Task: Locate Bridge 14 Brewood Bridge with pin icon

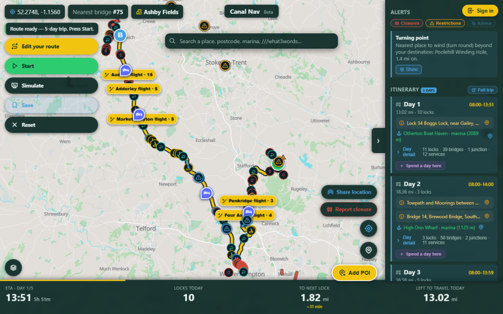Action: click(487, 216)
